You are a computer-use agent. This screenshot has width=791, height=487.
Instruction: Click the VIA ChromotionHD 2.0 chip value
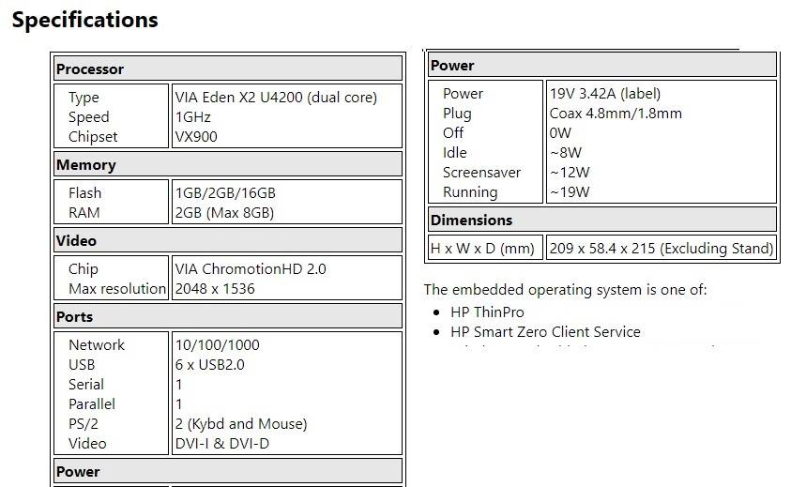tap(251, 269)
